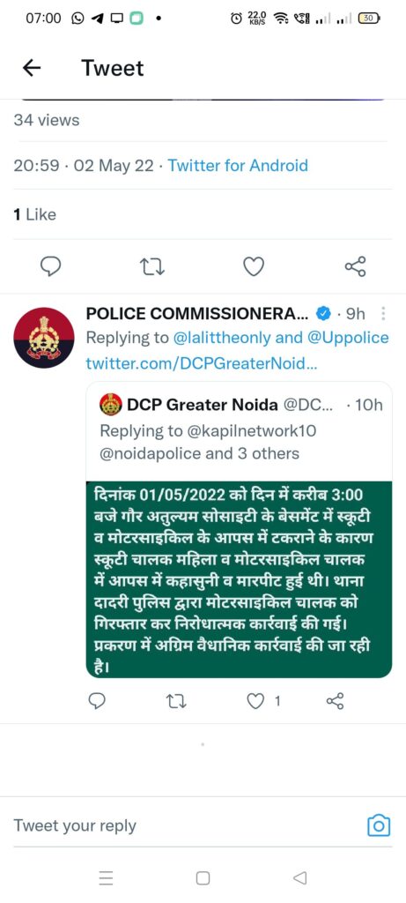The image size is (406, 903).
Task: Open the twitter.com/DCPGreaterNoid... link
Action: 201,364
